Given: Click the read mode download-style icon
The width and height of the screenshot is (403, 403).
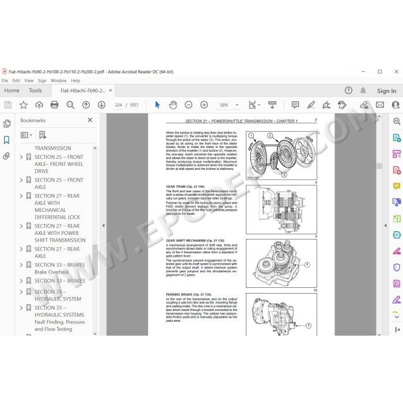Looking at the screenshot, I should coord(272,105).
